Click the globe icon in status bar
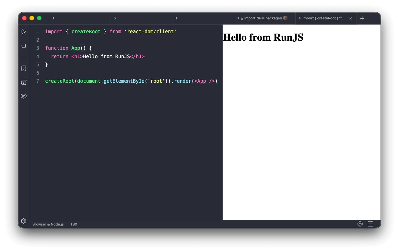 click(x=360, y=224)
